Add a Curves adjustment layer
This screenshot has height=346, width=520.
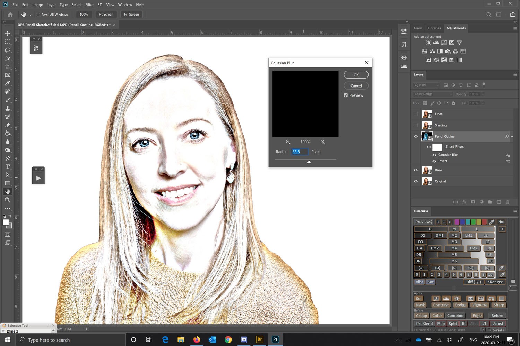444,42
